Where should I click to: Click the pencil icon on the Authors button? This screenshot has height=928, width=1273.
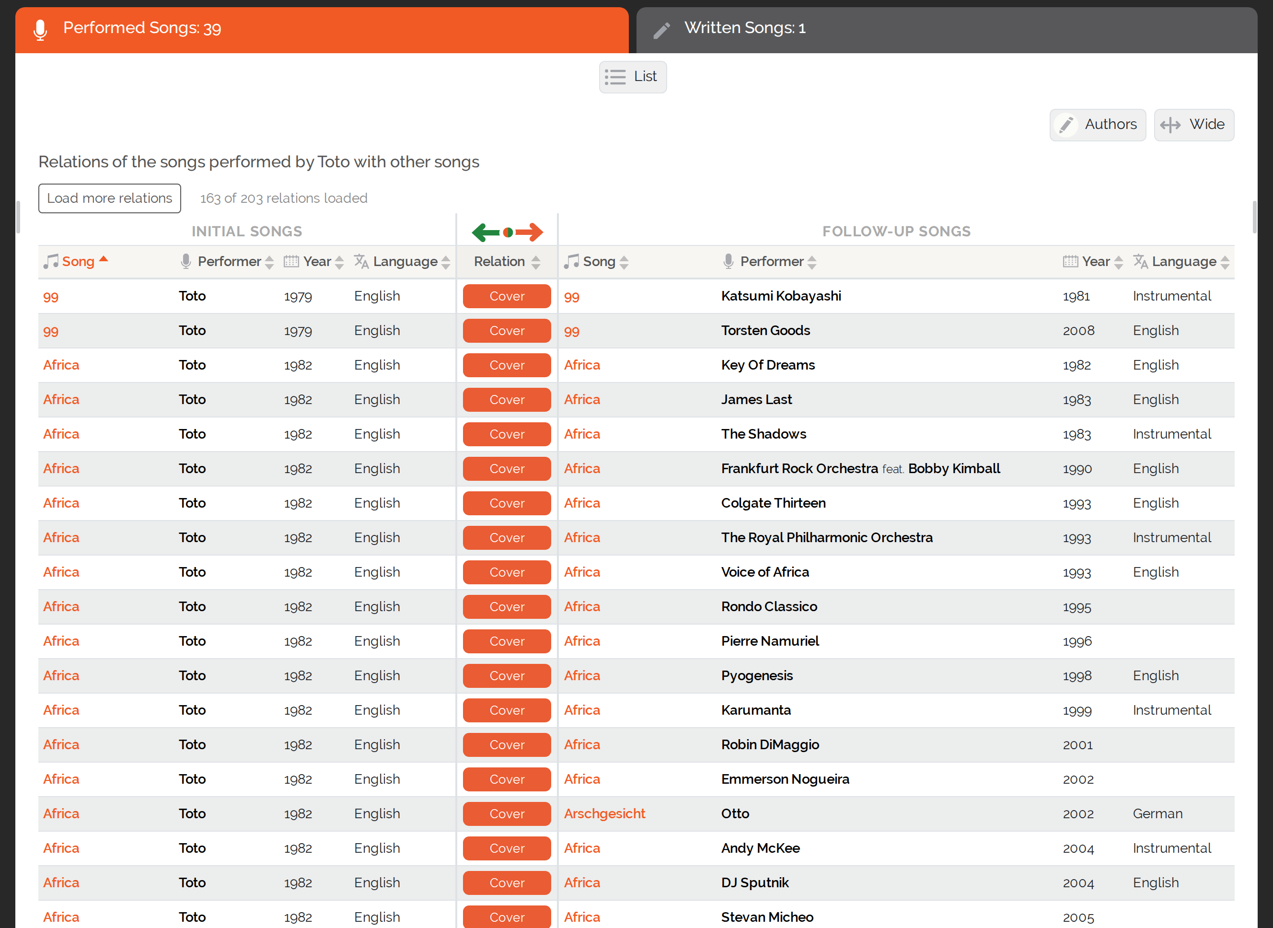(x=1066, y=125)
